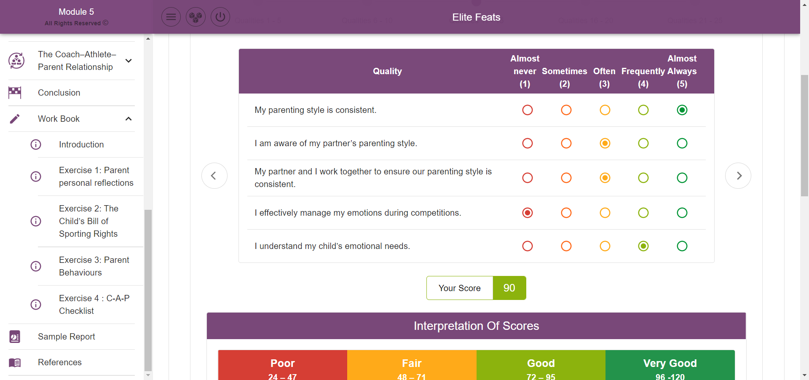Open Exercise 3: Parent Behaviours

click(94, 266)
